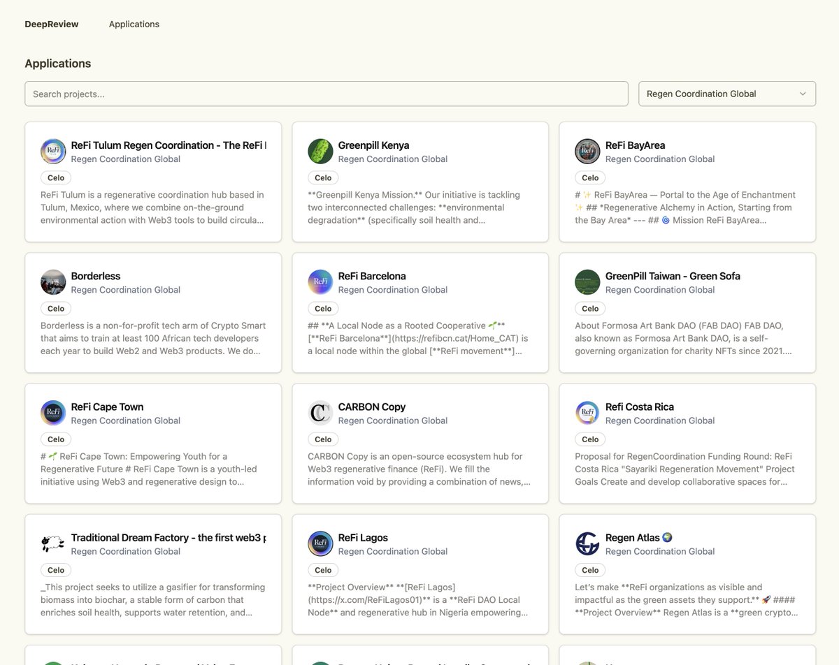
Task: Open the Borderless application title
Action: click(x=96, y=276)
